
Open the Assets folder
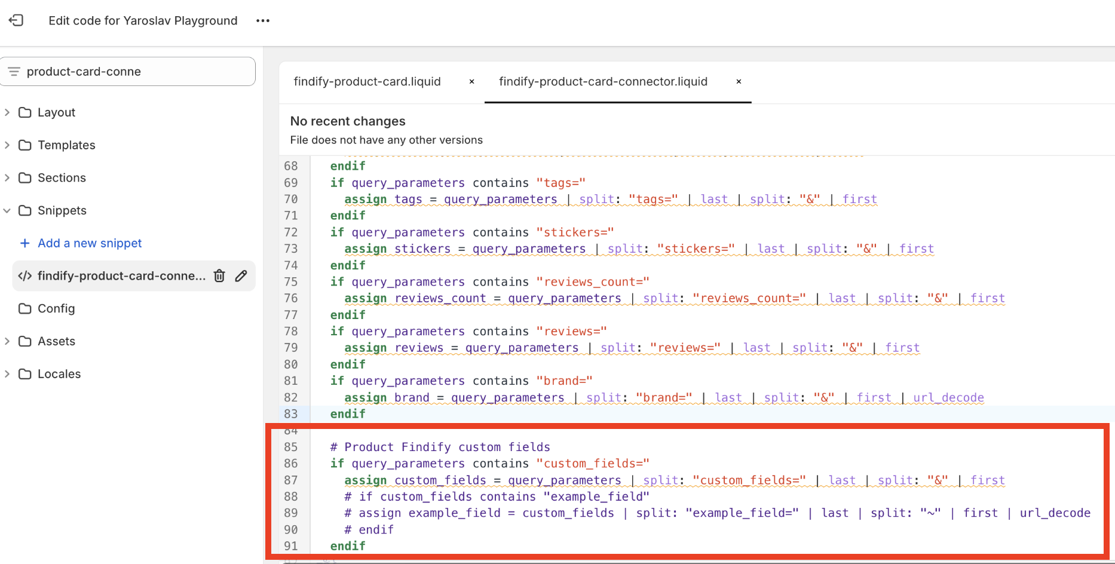[56, 341]
